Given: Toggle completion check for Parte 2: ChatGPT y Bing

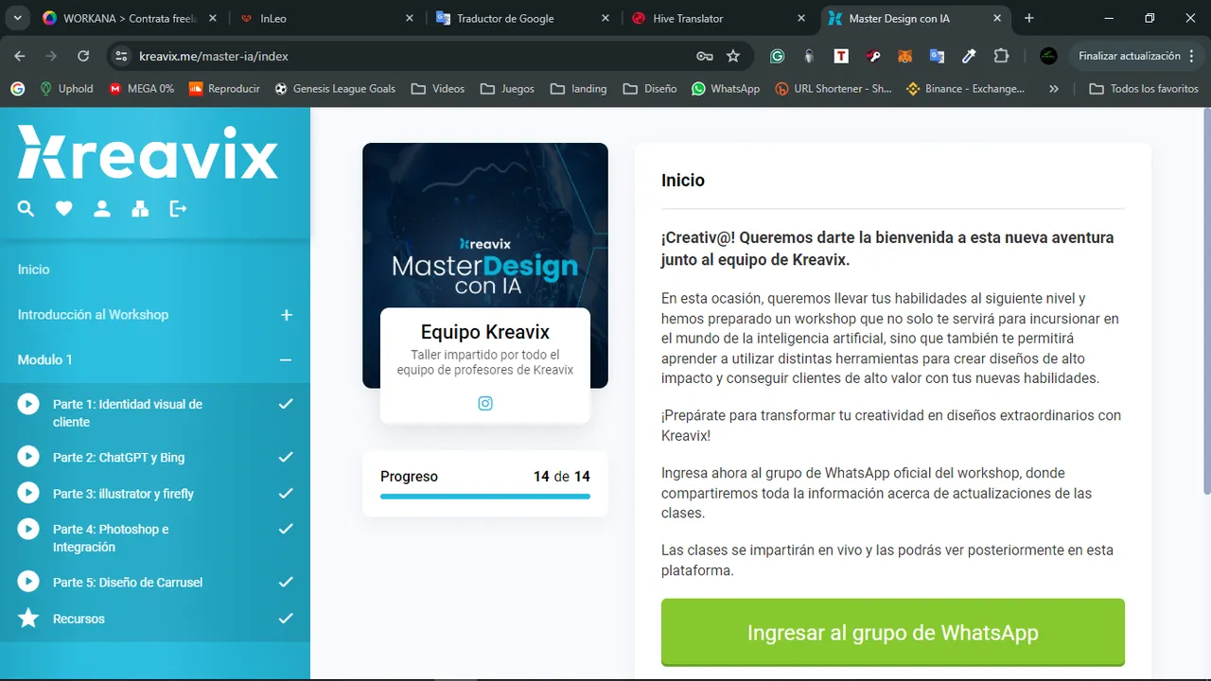Looking at the screenshot, I should point(285,457).
